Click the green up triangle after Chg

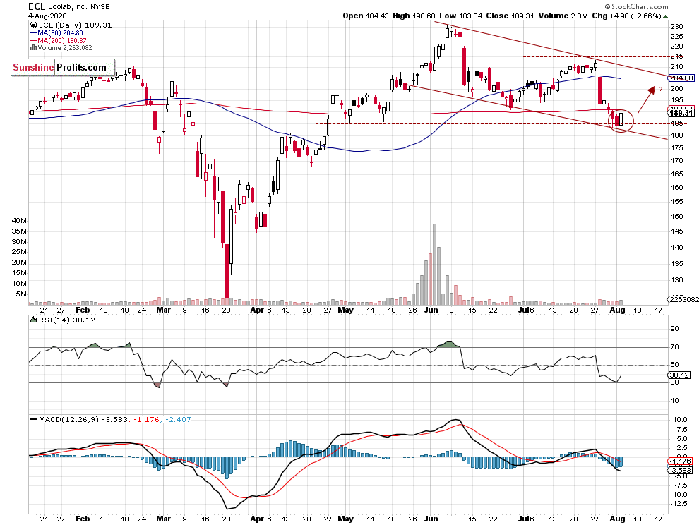pyautogui.click(x=666, y=16)
